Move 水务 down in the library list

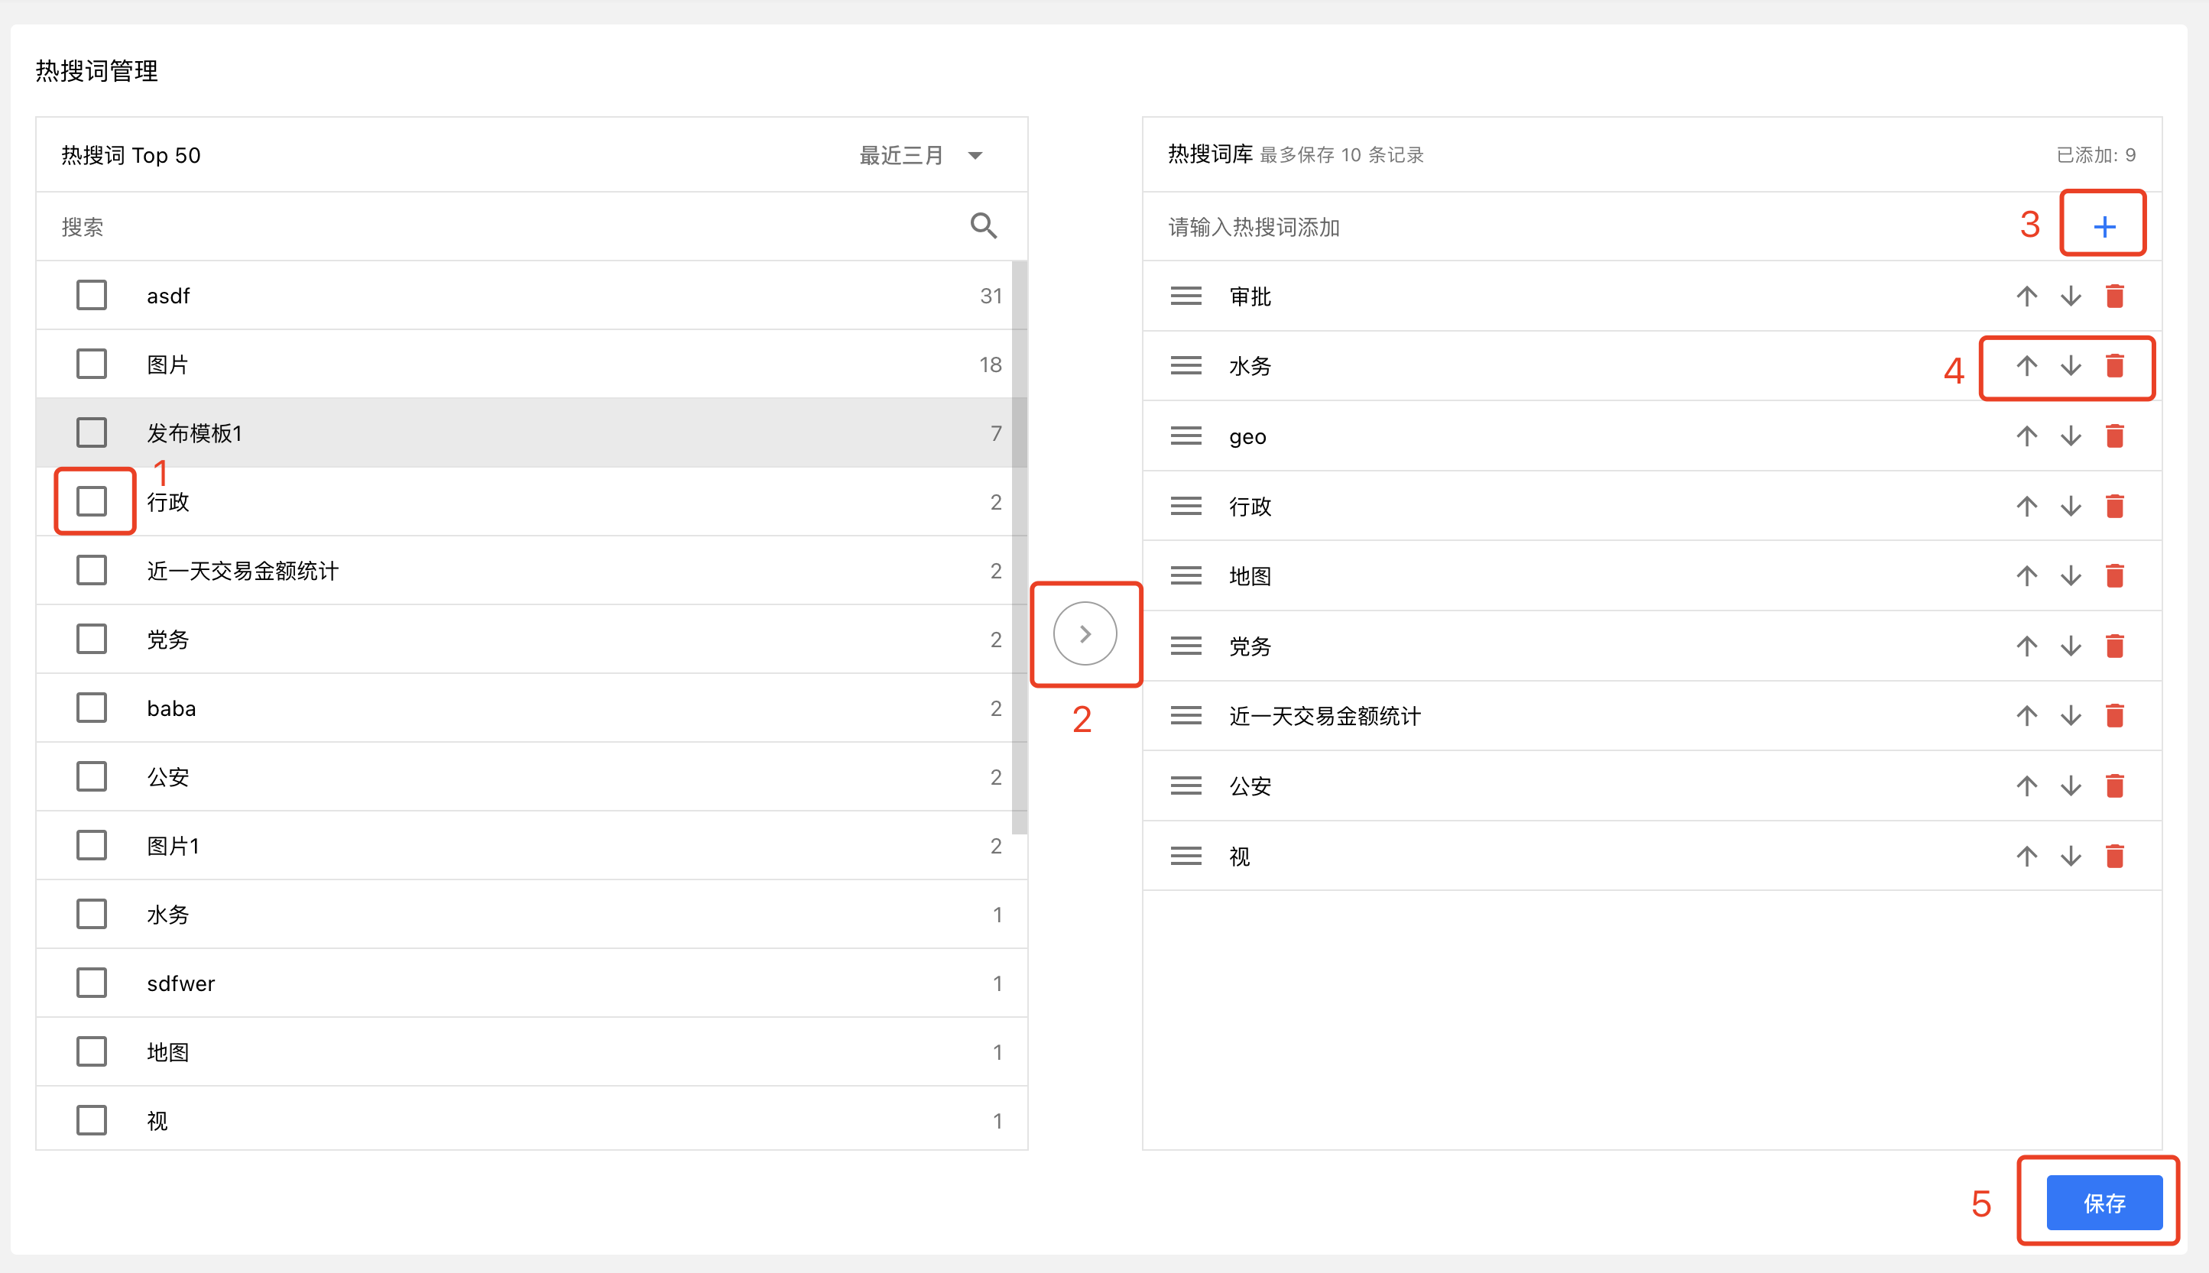pyautogui.click(x=2070, y=365)
